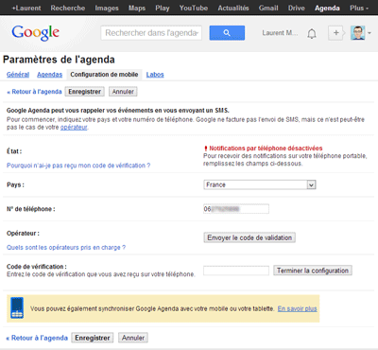378x350 pixels.
Task: Click bottom Retour à l'agenda link
Action: pyautogui.click(x=37, y=338)
